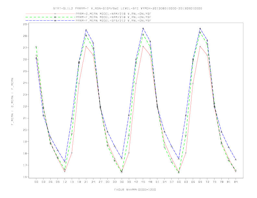The width and height of the screenshot is (257, 198).
Task: Click x-axis forecast hour label 45
Action: coord(143,182)
